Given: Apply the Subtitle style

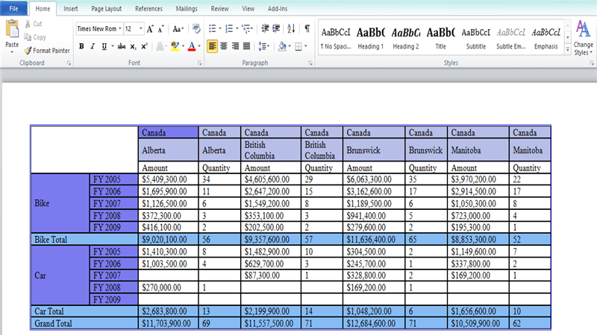Looking at the screenshot, I should pyautogui.click(x=476, y=38).
